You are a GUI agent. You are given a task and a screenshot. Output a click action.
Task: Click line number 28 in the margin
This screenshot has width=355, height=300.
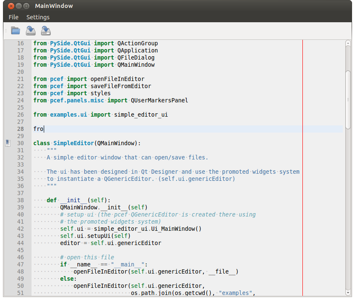[x=20, y=129]
